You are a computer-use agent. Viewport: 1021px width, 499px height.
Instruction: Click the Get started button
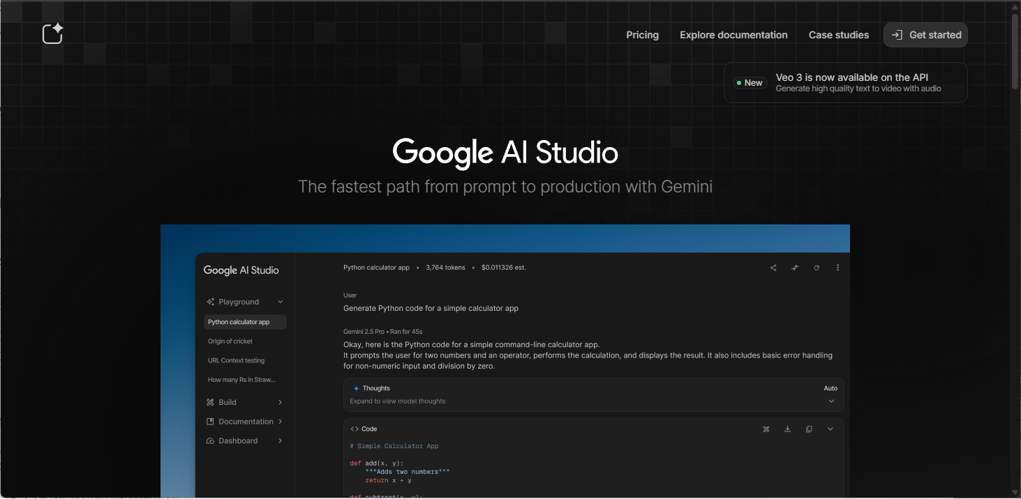[925, 35]
